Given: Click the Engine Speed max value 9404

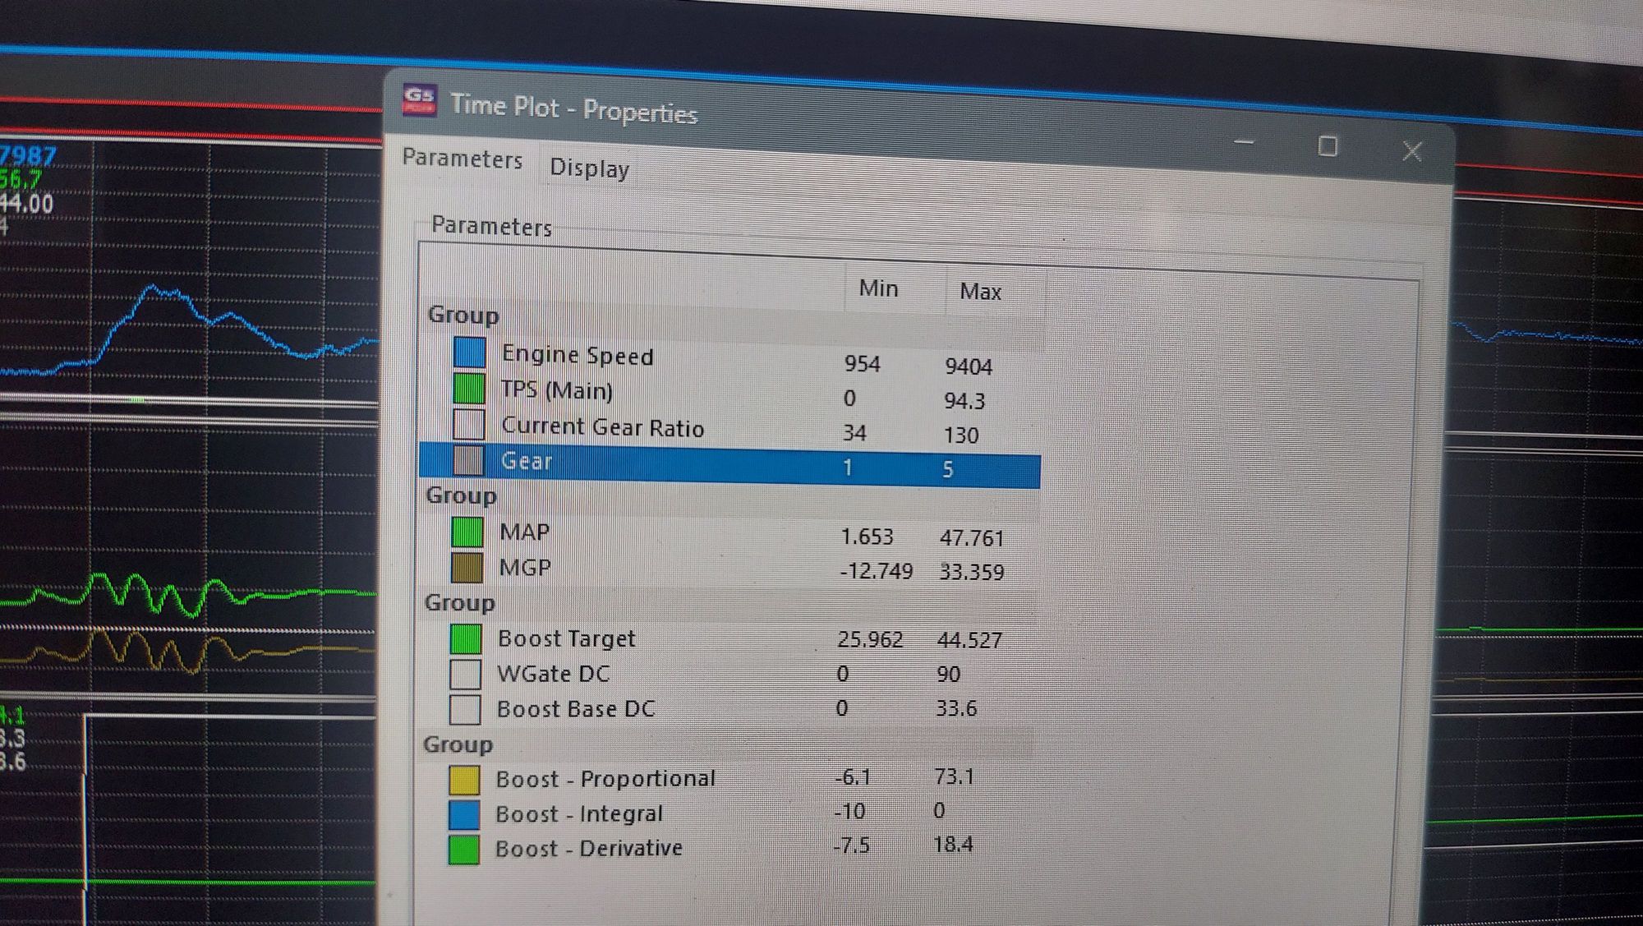Looking at the screenshot, I should 968,366.
